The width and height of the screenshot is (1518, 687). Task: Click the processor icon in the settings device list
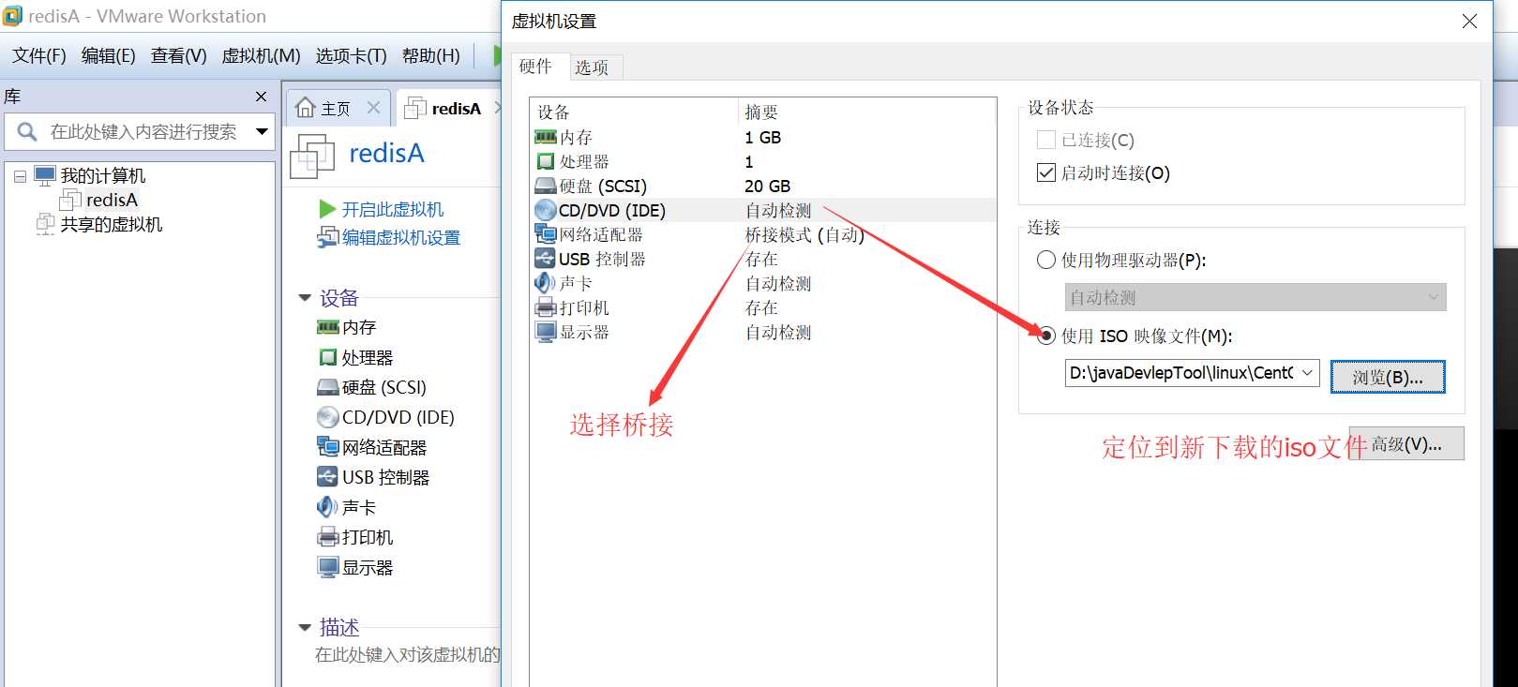pyautogui.click(x=545, y=162)
